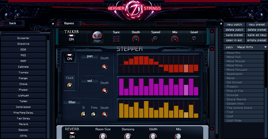Screen dimensions: 268x139
Task: Select Cabinets in the effects list
Action: [23, 67]
